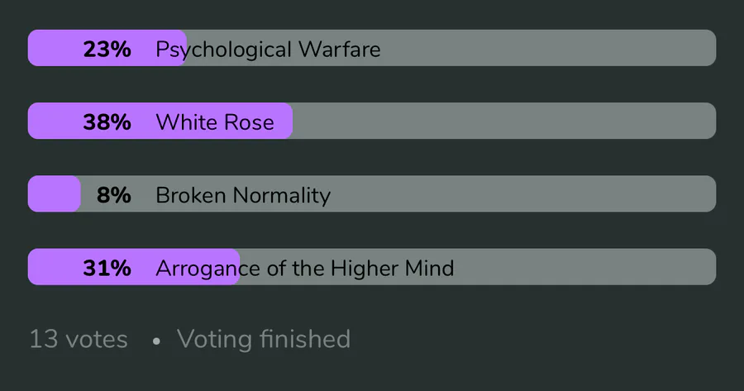The width and height of the screenshot is (744, 391).
Task: Choose the Arrogance of the Higher Mind text
Action: tap(304, 268)
